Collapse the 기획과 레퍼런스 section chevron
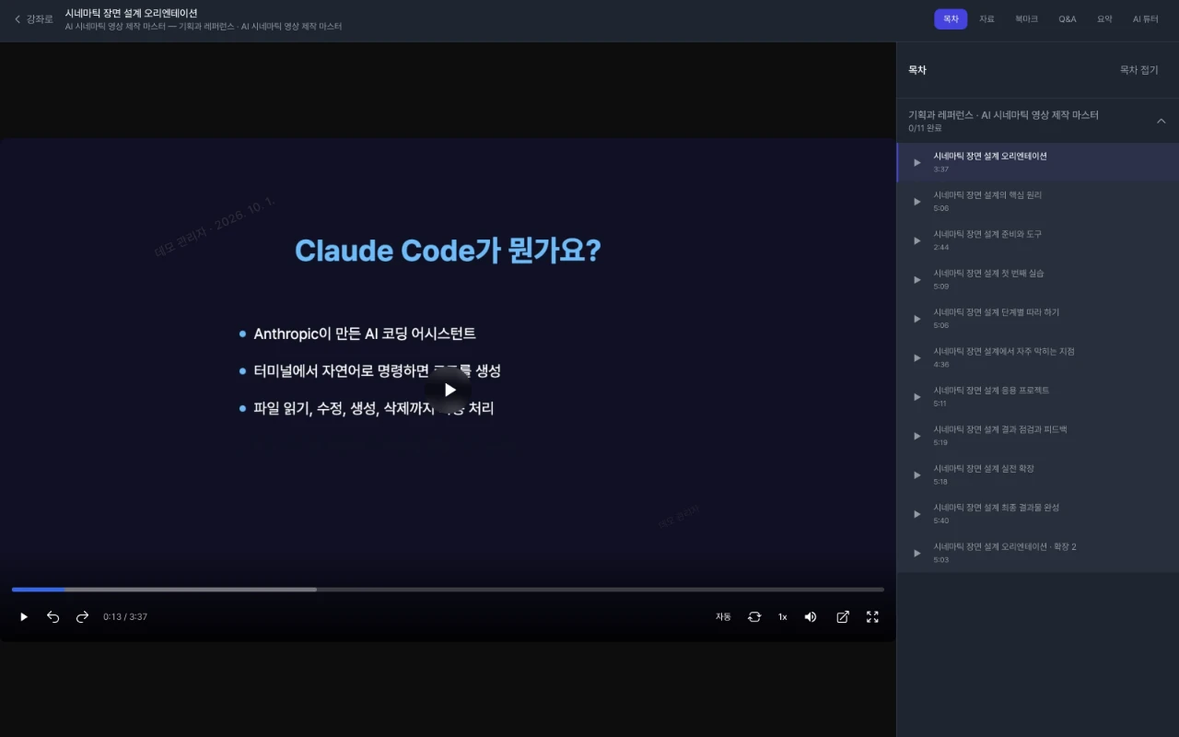The height and width of the screenshot is (737, 1179). [1161, 121]
